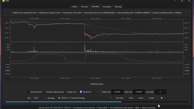Image resolution: width=194 pixels, height=109 pixels.
Task: Switch to the Collect tab
Action: (74, 7)
